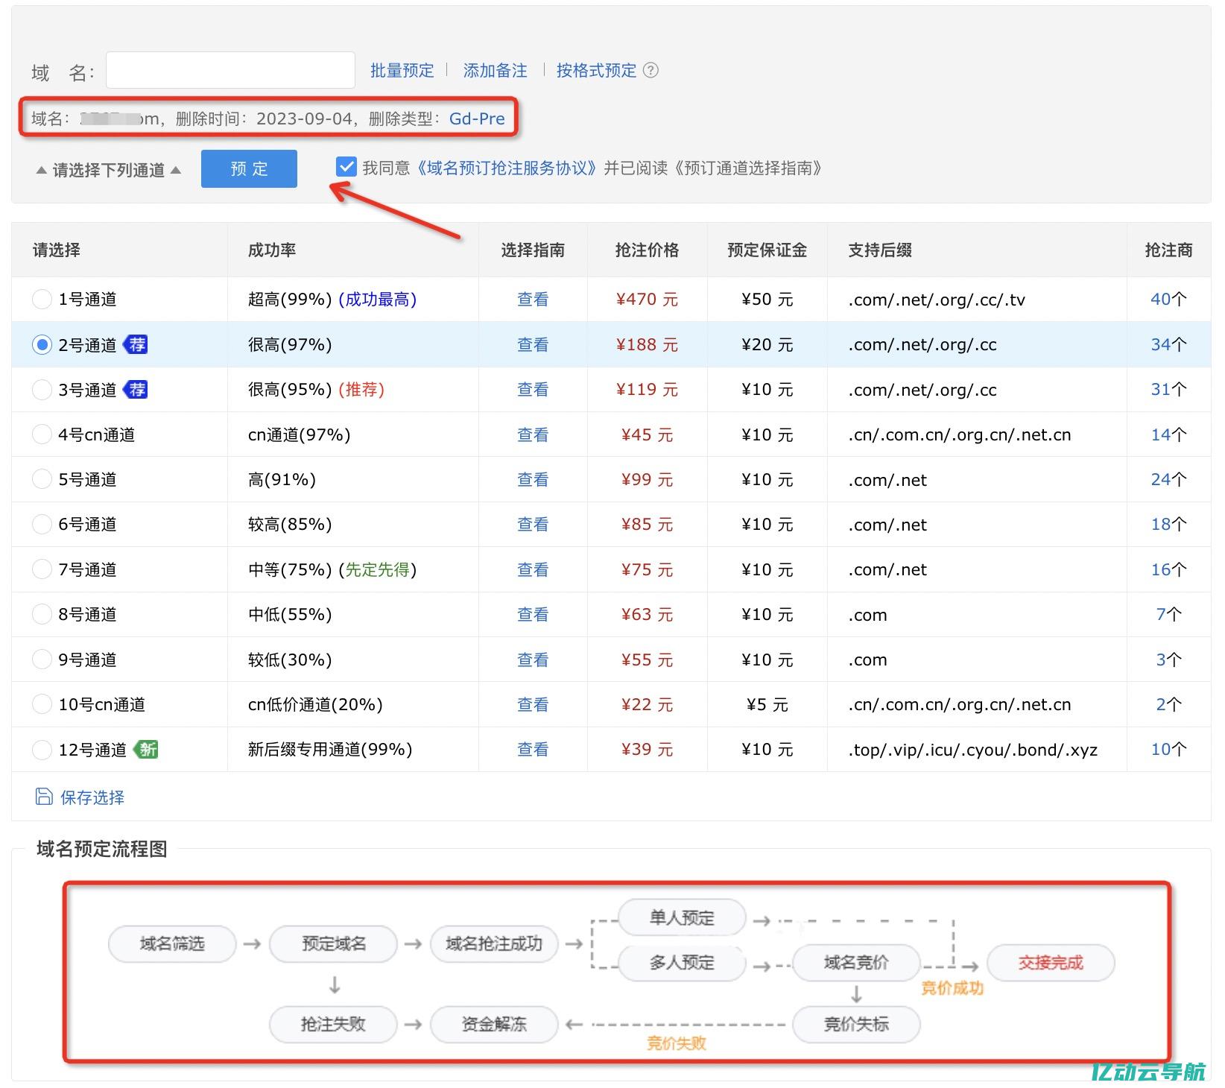Click the 7个 registrars link
The image size is (1225, 1088).
[x=1168, y=614]
